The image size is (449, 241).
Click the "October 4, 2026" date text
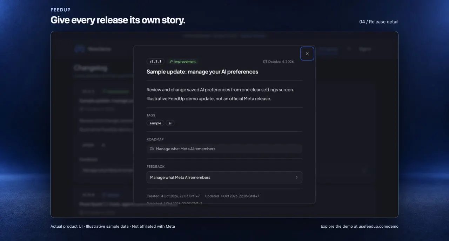281,62
